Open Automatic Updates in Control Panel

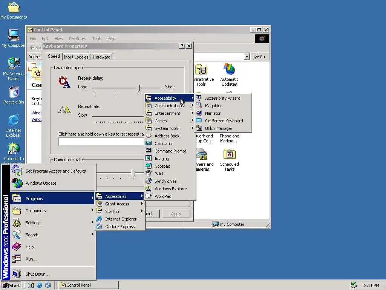229,75
